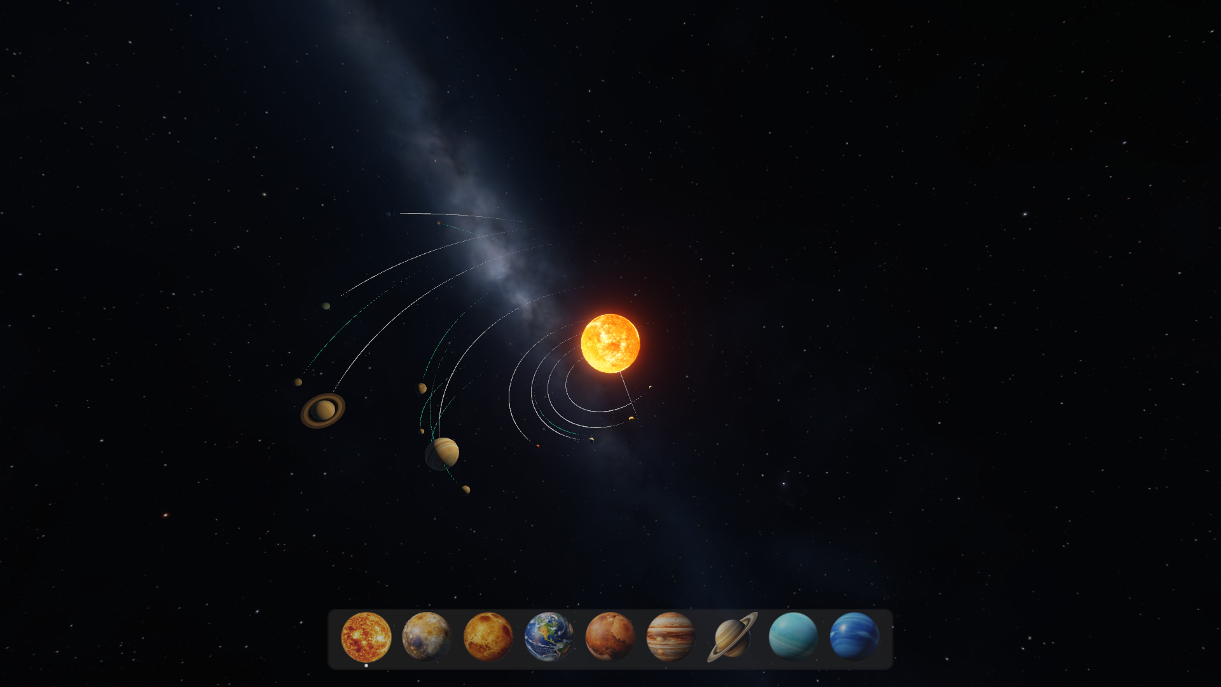Open Earth from the planet dock

point(549,637)
